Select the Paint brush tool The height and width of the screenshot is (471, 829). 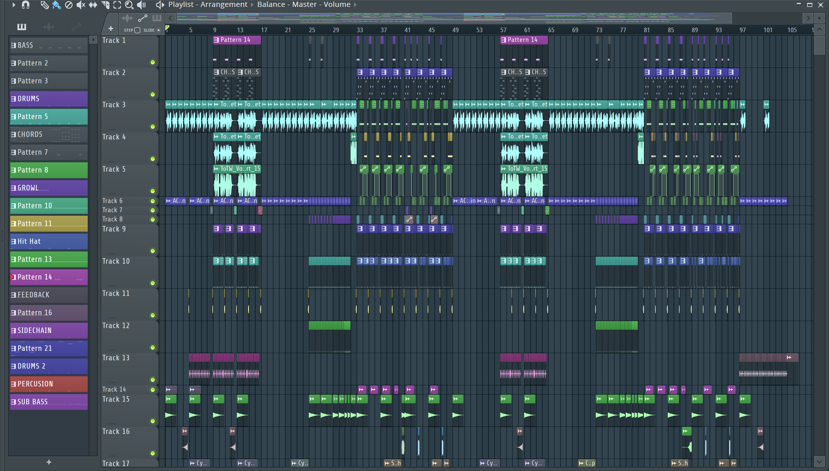click(x=57, y=5)
